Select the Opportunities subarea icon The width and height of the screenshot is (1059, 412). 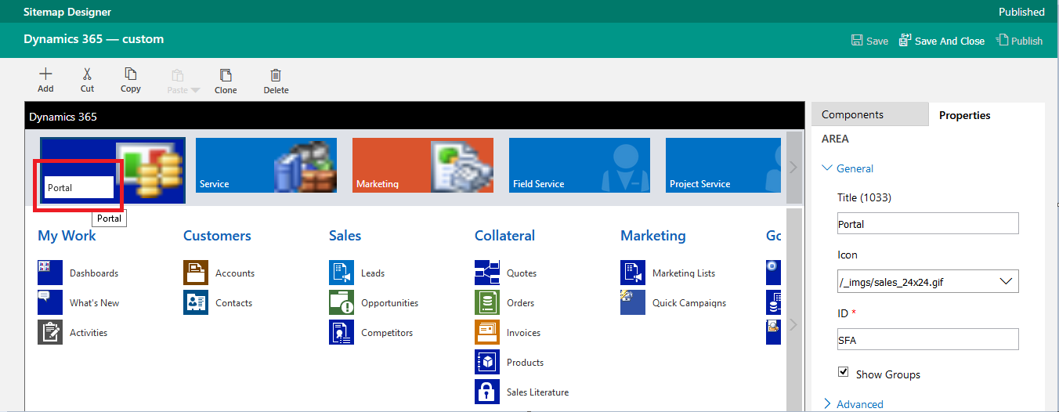(x=342, y=302)
